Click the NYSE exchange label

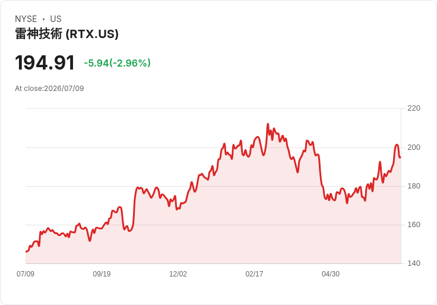click(x=26, y=19)
